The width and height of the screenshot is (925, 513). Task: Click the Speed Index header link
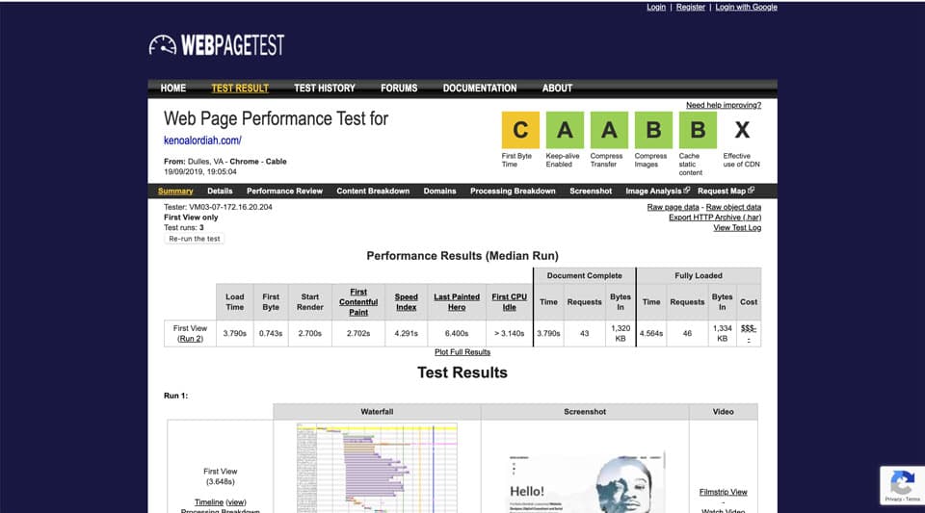[406, 302]
